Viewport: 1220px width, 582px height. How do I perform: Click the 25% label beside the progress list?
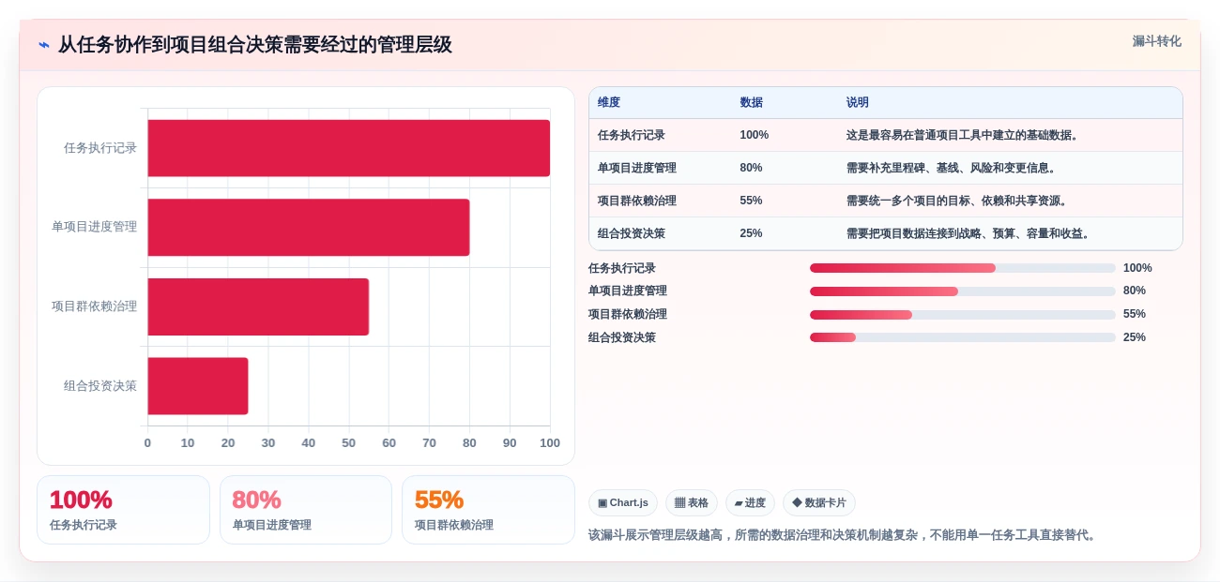click(1135, 337)
